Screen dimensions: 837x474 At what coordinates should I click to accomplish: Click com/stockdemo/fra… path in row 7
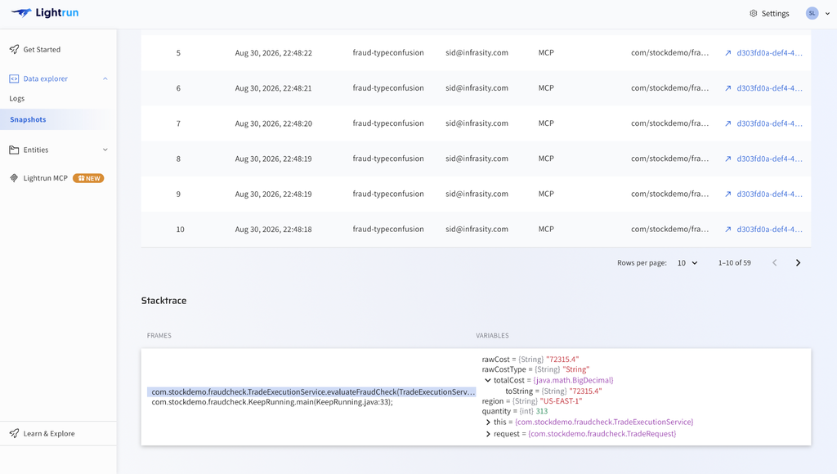pos(670,123)
